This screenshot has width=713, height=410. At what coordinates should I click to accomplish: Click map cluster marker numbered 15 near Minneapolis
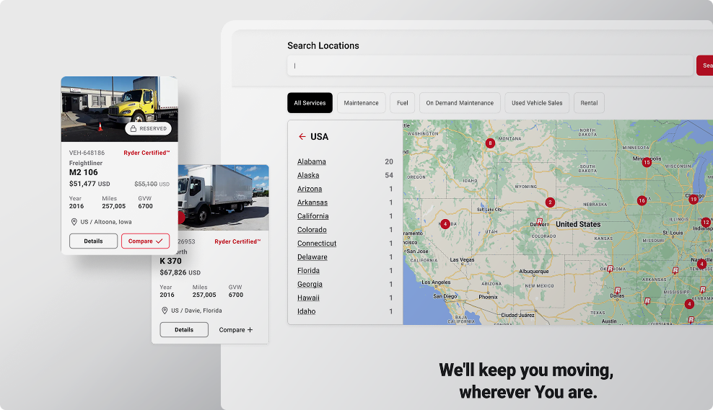[647, 163]
